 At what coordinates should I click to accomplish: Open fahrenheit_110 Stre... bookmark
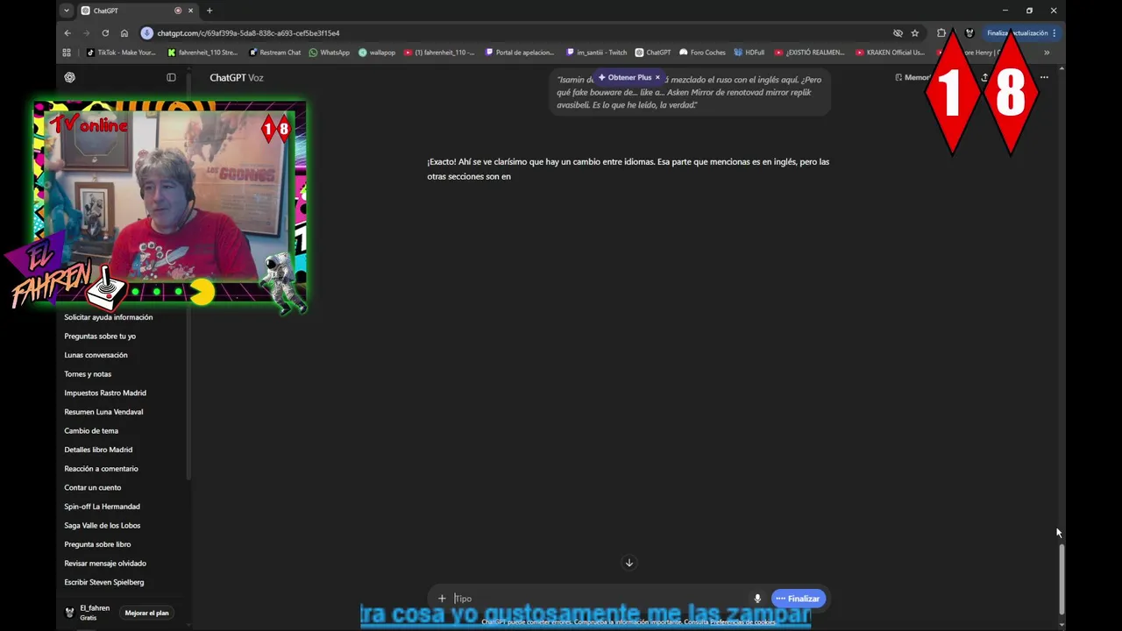click(202, 53)
